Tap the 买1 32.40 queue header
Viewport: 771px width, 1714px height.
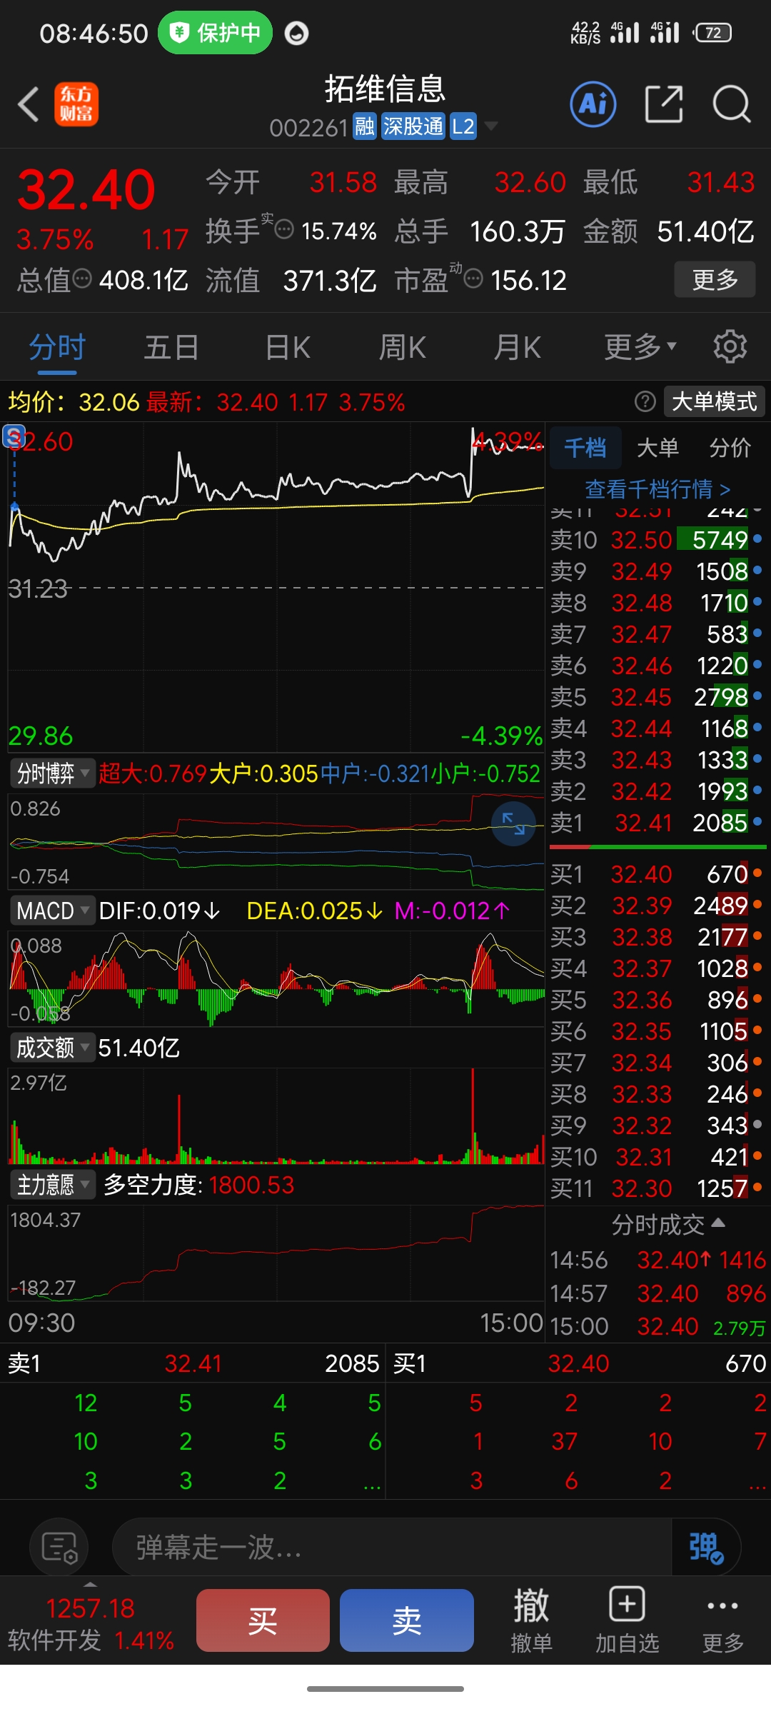579,1363
